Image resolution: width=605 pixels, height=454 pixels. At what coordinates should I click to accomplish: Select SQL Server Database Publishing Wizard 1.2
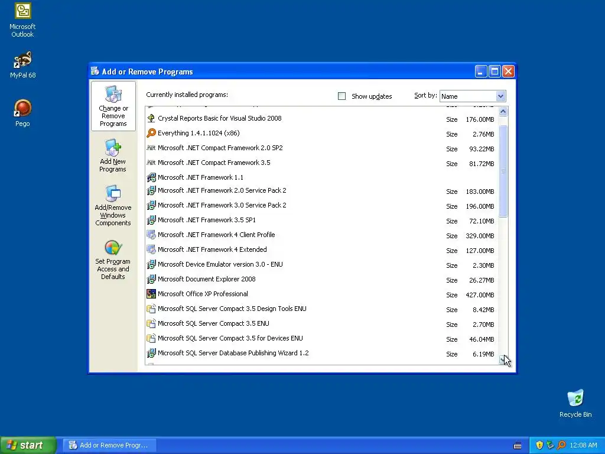point(322,353)
